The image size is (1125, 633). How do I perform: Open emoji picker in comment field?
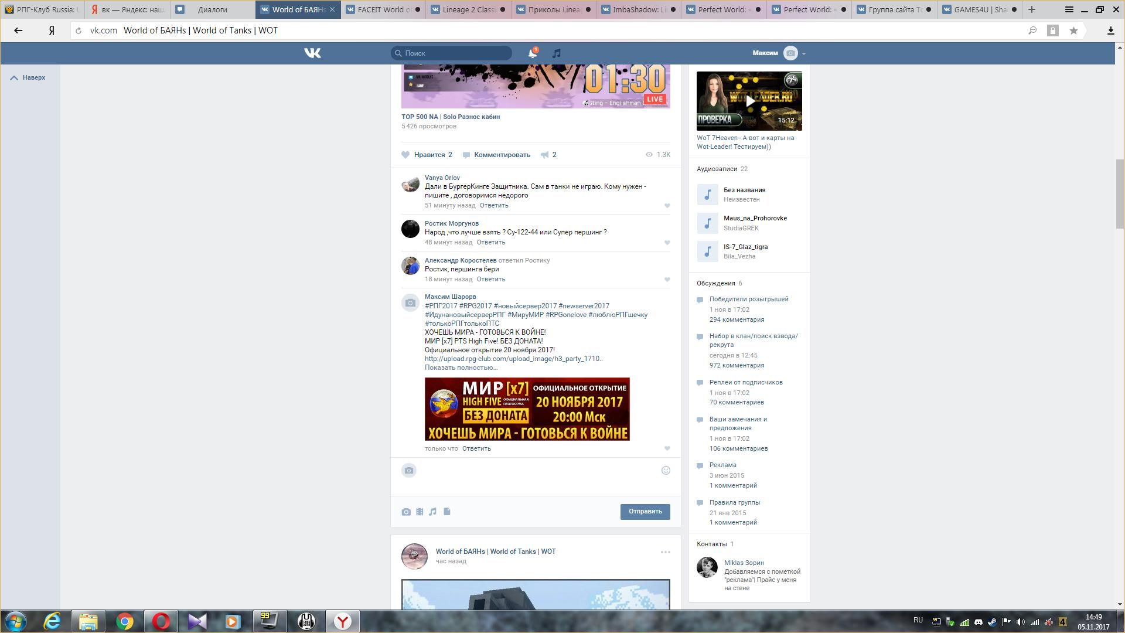pos(666,471)
